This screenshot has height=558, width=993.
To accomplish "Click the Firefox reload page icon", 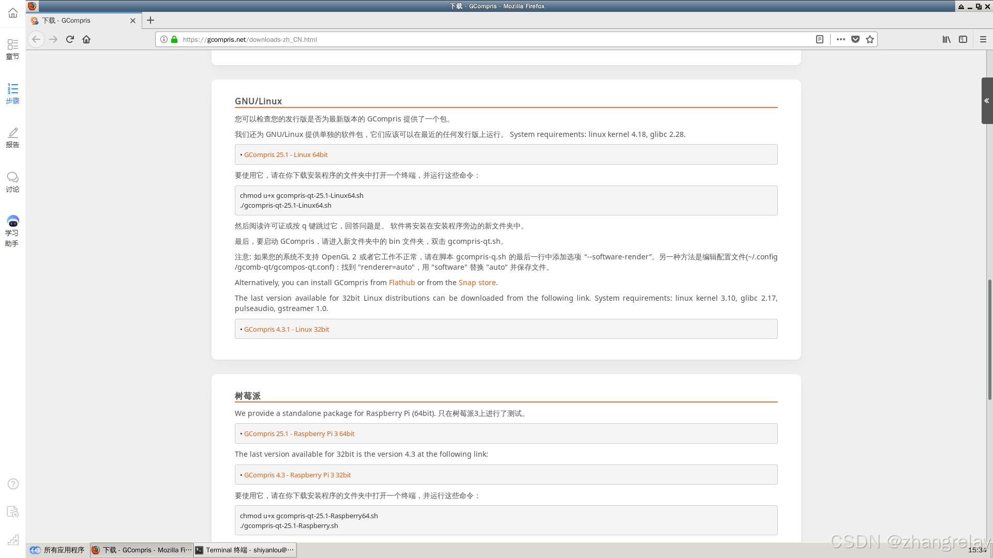I will point(70,39).
